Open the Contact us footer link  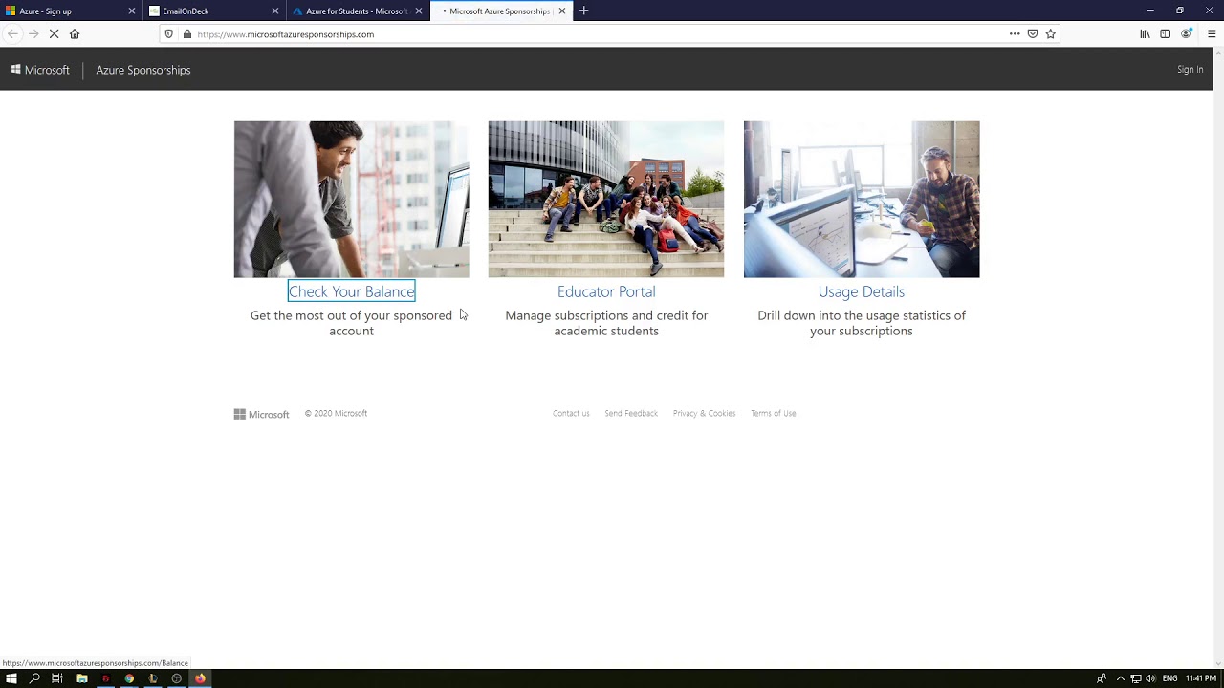click(x=571, y=414)
